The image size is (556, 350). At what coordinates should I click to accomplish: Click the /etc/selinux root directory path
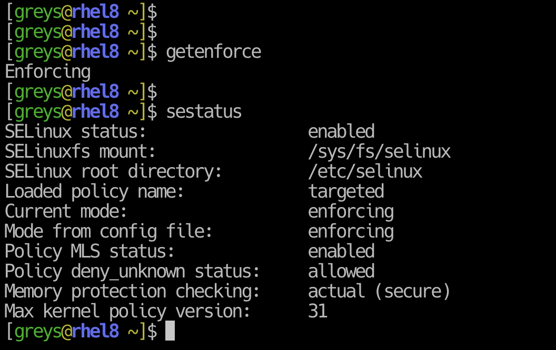click(365, 172)
